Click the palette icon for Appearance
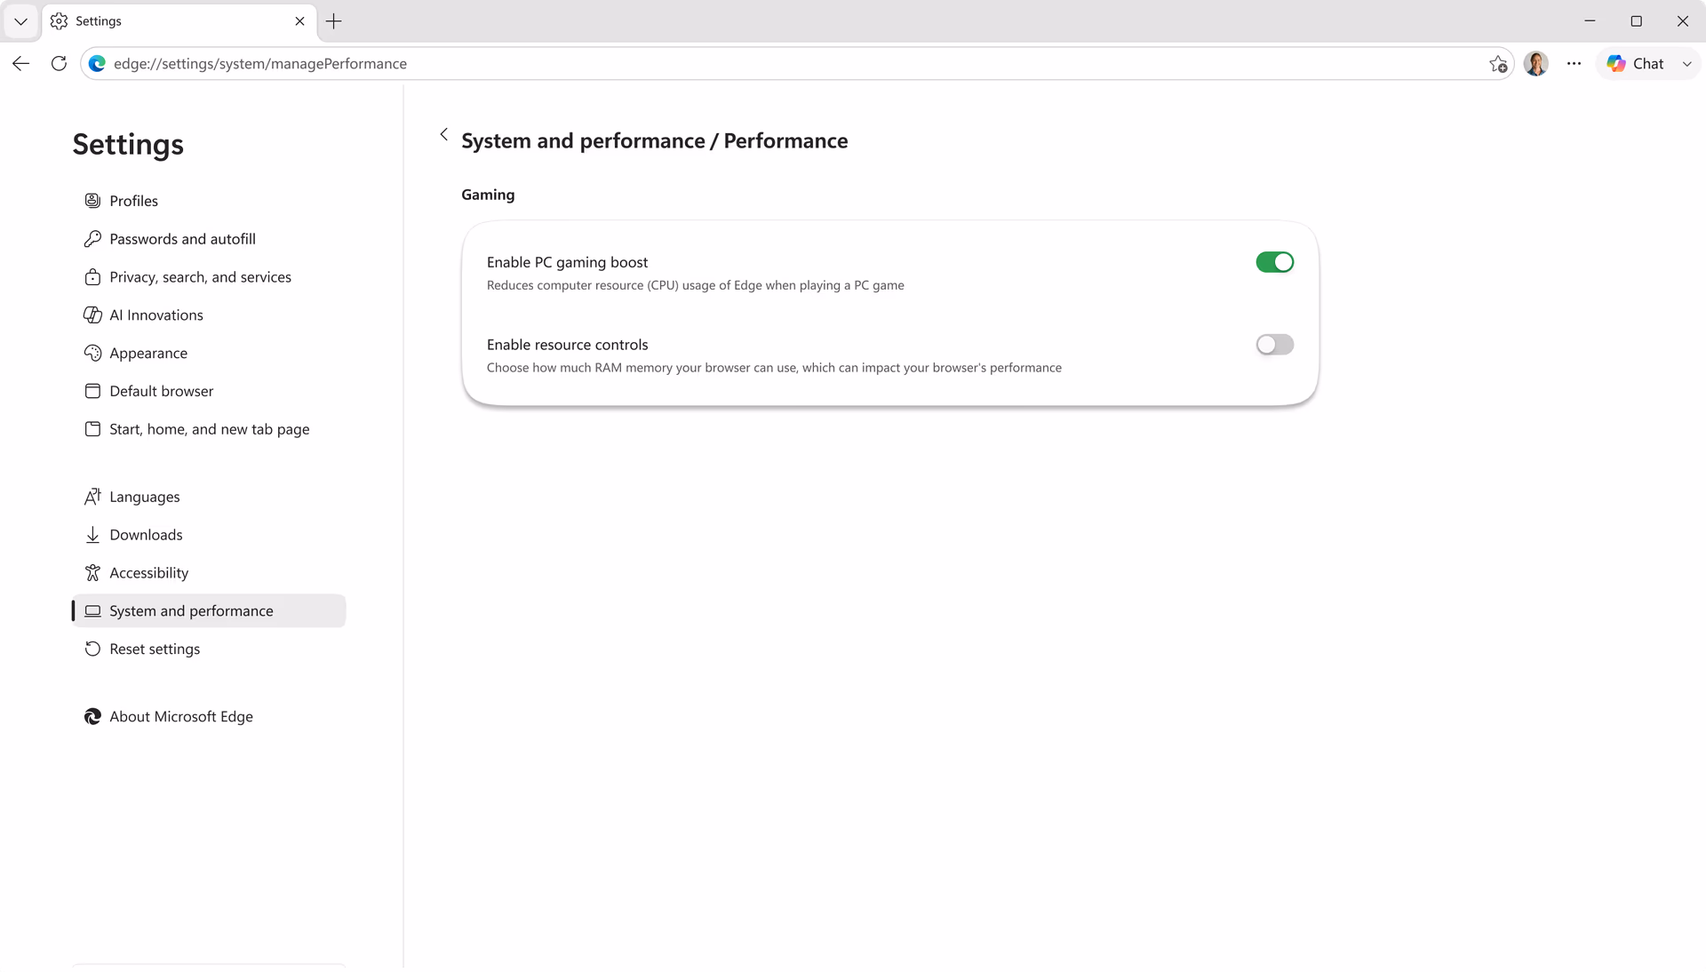Image resolution: width=1706 pixels, height=972 pixels. (92, 354)
